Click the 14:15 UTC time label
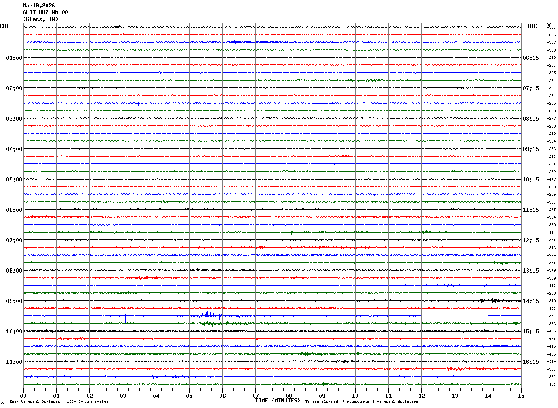The width and height of the screenshot is (558, 408). [x=530, y=301]
